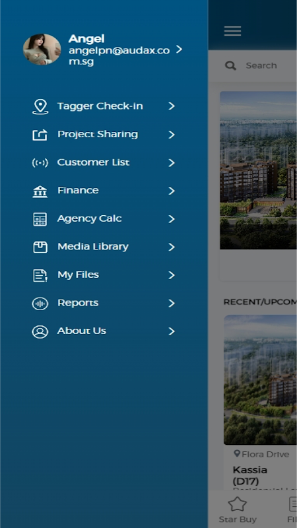Open the My Files menu entry
This screenshot has width=297, height=528.
click(104, 275)
